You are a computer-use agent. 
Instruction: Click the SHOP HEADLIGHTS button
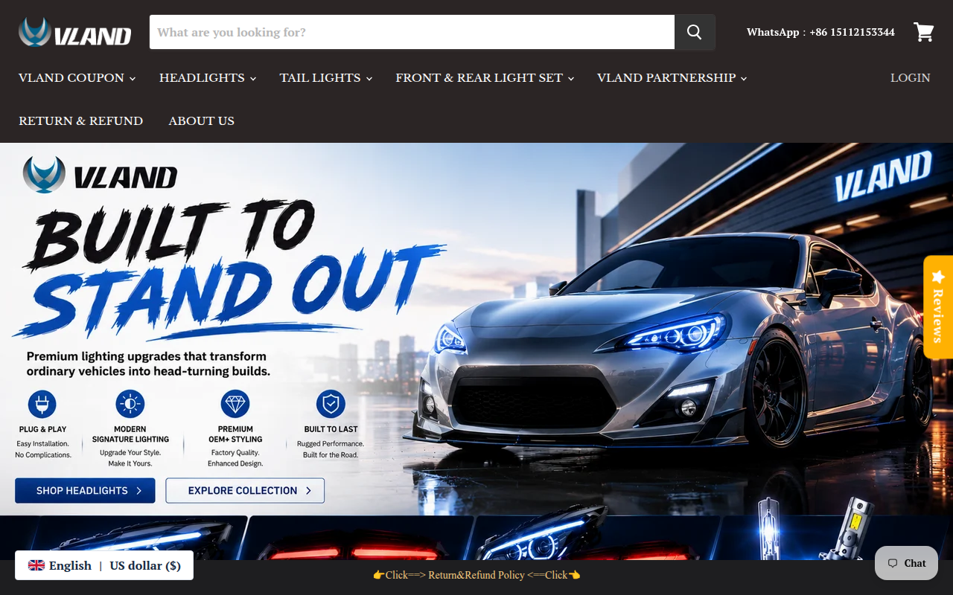pyautogui.click(x=85, y=491)
